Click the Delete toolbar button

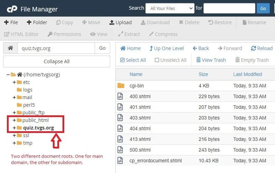pyautogui.click(x=189, y=22)
